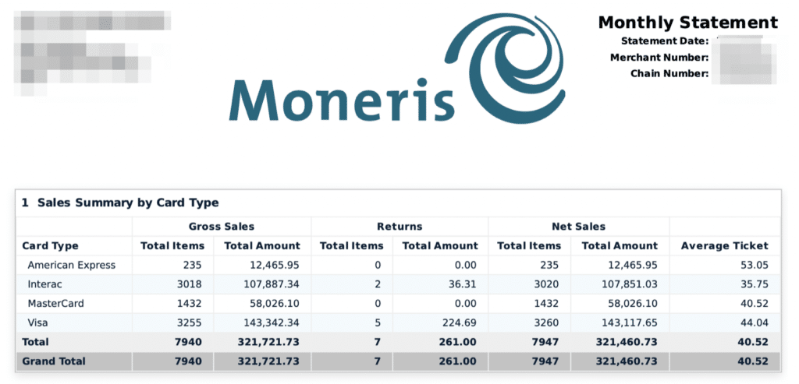Click Visa gross items "3255"
Viewport: 799px width, 384px height.
(x=189, y=323)
